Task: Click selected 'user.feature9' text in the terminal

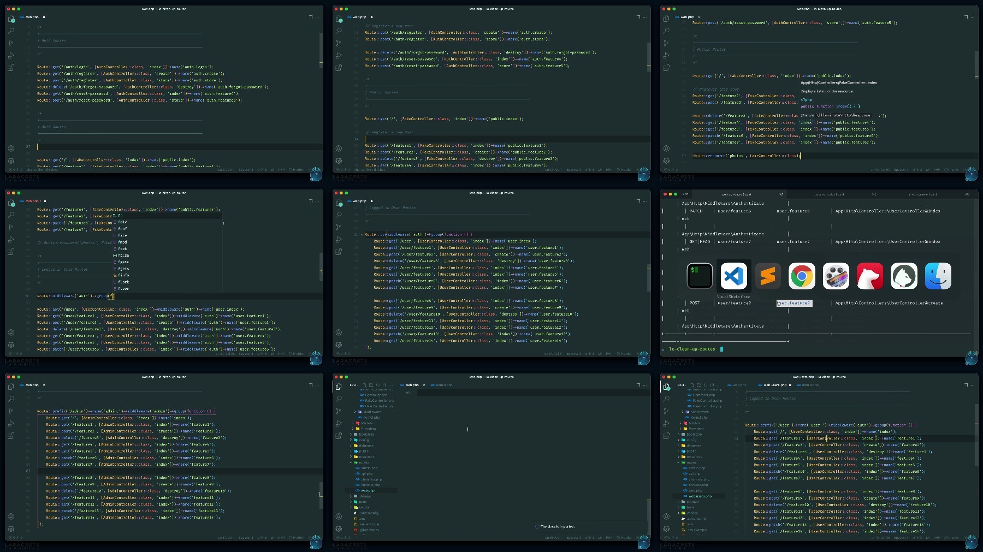Action: 795,303
